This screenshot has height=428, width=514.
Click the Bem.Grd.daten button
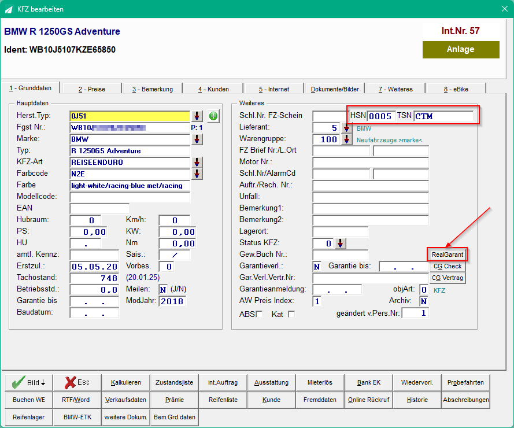pyautogui.click(x=175, y=417)
